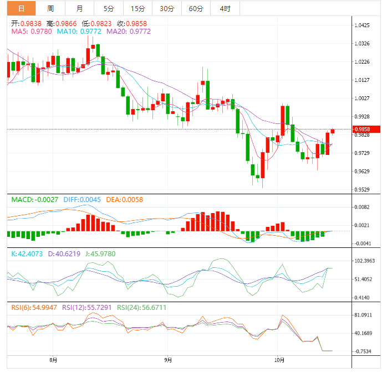Click the 高:0.9866 high price value
The image size is (387, 373).
point(62,24)
